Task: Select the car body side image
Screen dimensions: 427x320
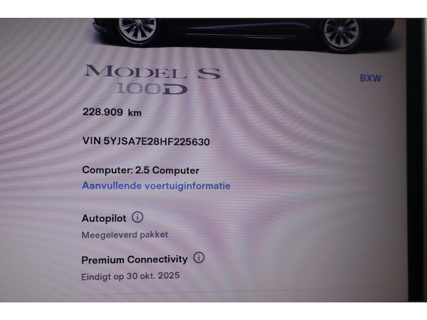Action: 244,34
